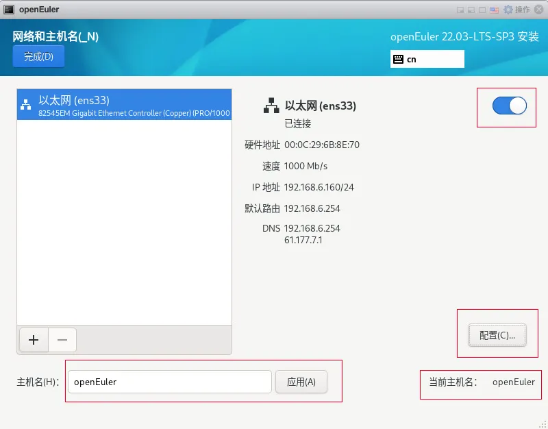Click the first window-resize icon in the title bar
The image size is (548, 429).
(x=460, y=10)
